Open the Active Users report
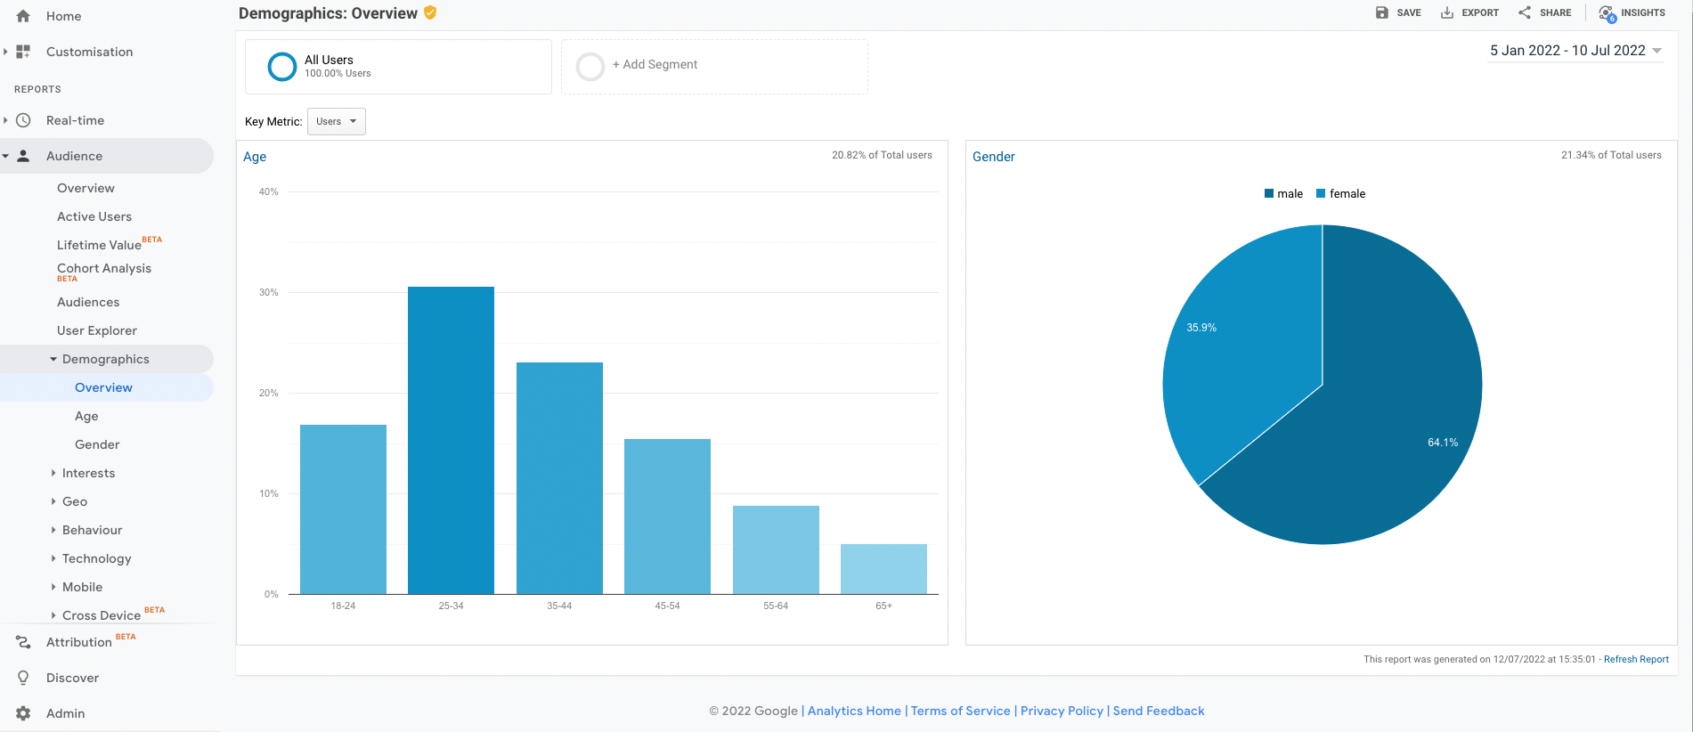The width and height of the screenshot is (1693, 732). 94,216
